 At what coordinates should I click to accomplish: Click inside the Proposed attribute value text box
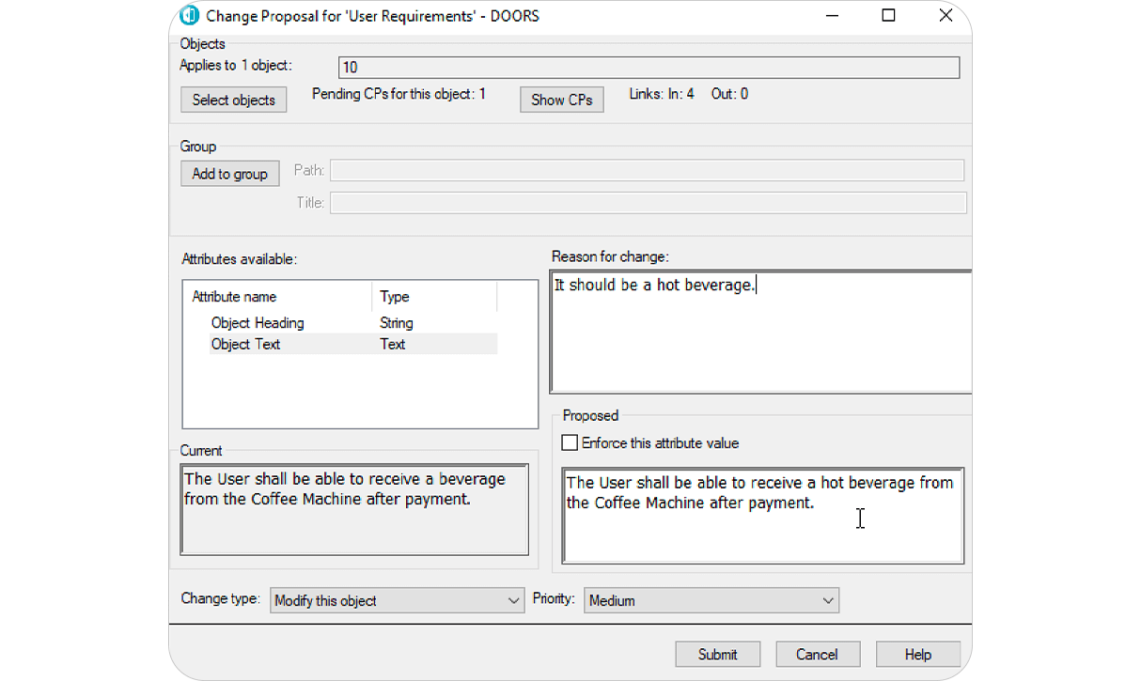click(x=761, y=517)
